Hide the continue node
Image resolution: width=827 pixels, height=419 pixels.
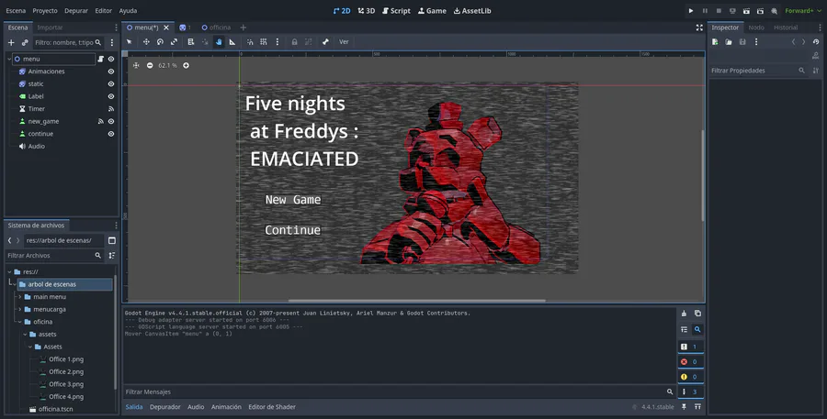pos(111,134)
